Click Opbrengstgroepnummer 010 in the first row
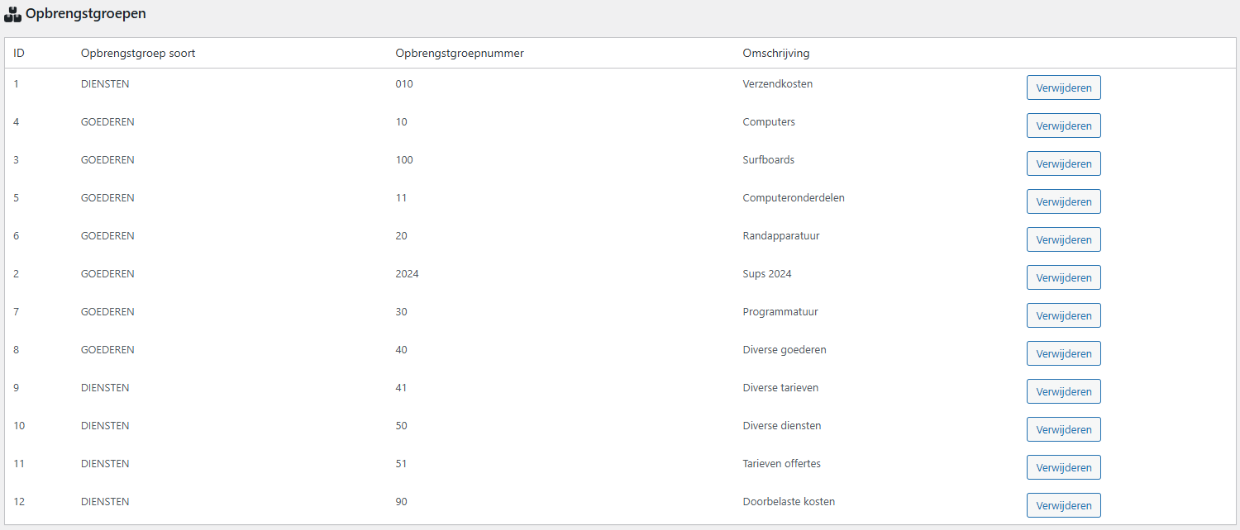 404,84
